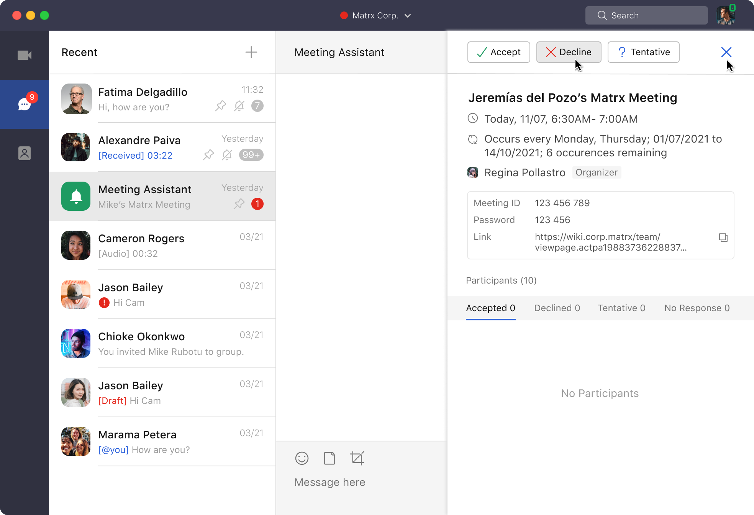Open the user profile avatar menu
The width and height of the screenshot is (754, 515).
coord(726,15)
